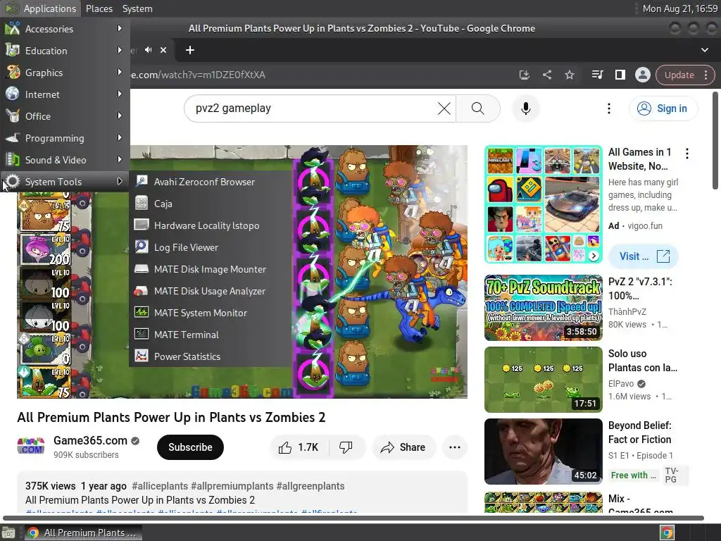Subscribe to Game365.com channel
The image size is (721, 541).
190,447
